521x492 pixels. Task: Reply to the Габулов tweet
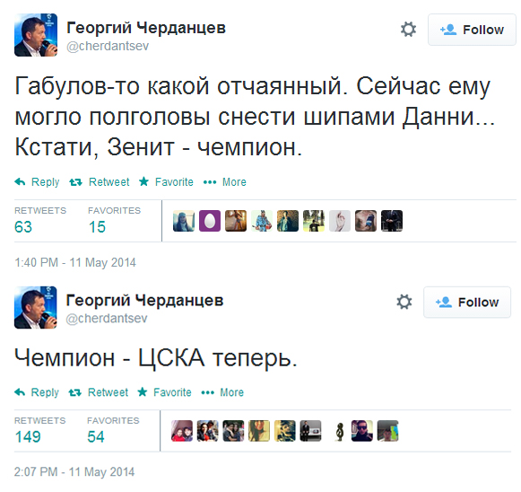[37, 182]
